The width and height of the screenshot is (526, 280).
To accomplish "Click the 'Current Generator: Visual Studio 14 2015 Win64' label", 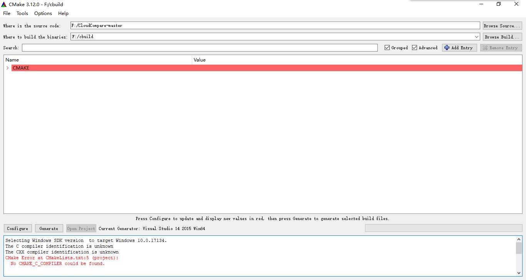I will [x=152, y=228].
